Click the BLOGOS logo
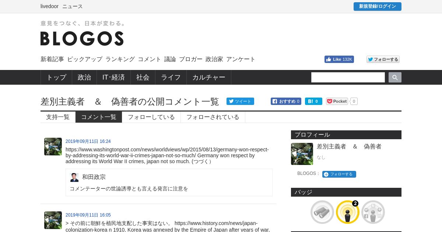Viewport: 442px width, 232px height. [x=82, y=38]
